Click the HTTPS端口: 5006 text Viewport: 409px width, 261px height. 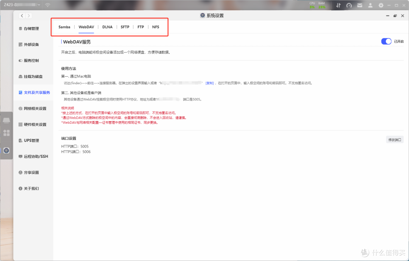click(76, 152)
